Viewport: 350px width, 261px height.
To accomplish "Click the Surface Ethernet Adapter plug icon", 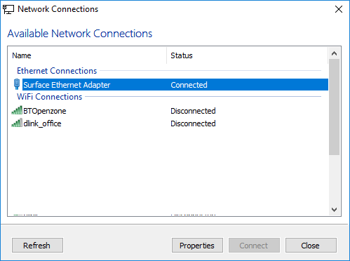I will tap(17, 84).
